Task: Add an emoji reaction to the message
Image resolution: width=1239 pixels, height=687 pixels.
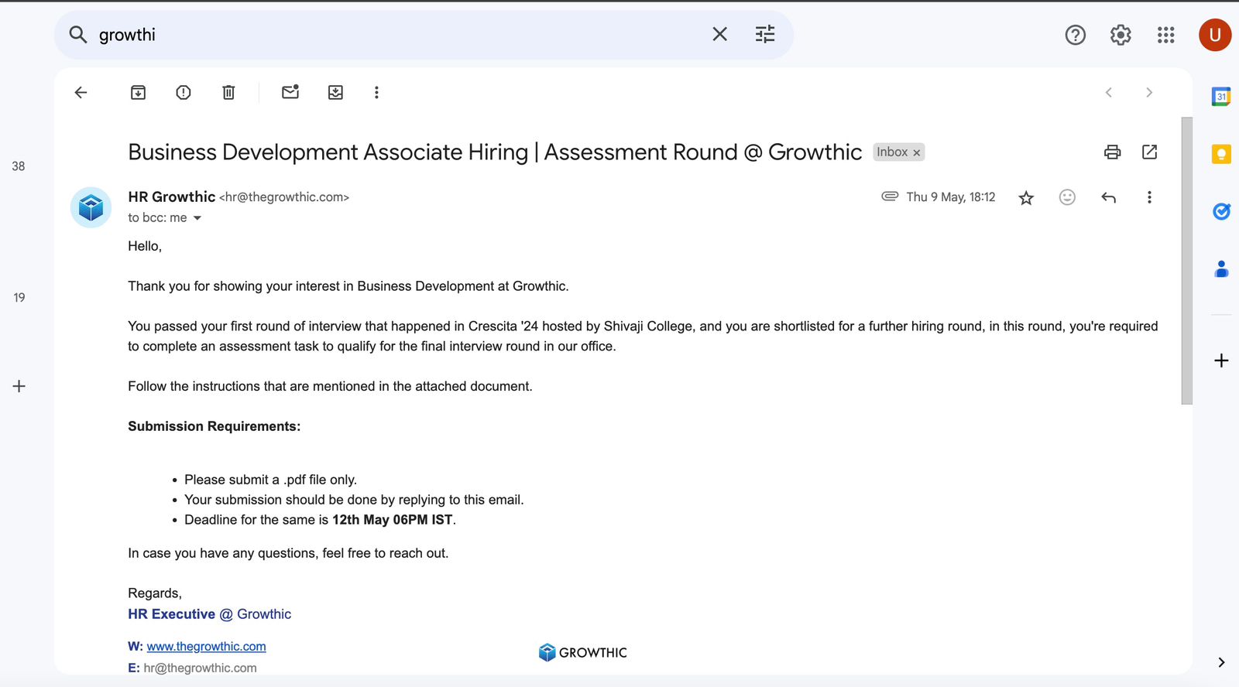Action: pyautogui.click(x=1067, y=197)
